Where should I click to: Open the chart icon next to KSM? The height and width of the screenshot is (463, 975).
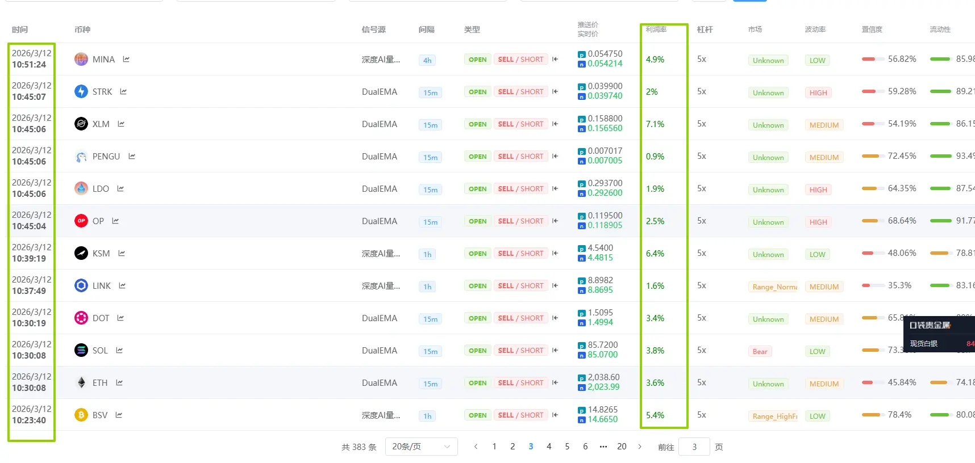coord(122,253)
